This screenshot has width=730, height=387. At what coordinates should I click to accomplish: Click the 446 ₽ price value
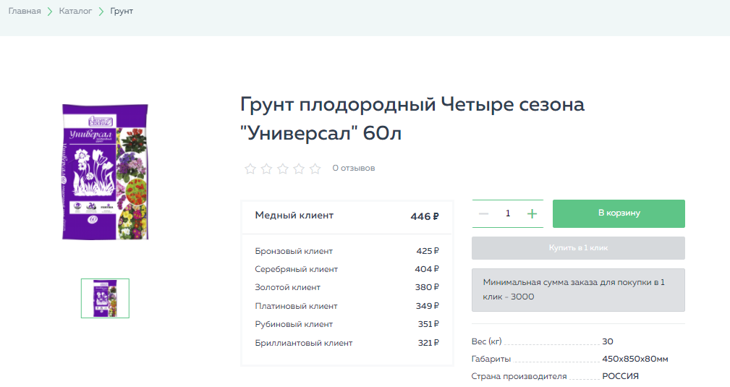point(425,216)
